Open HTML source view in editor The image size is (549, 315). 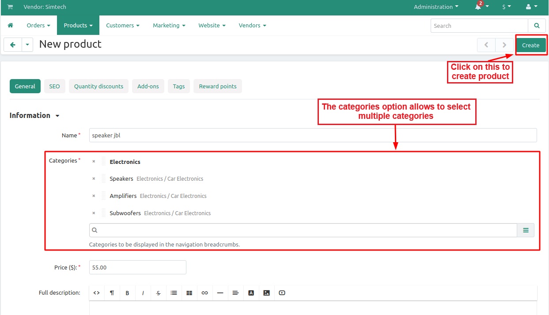coord(96,293)
